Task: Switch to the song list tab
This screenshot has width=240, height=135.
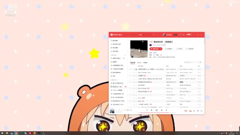Action: click(133, 63)
